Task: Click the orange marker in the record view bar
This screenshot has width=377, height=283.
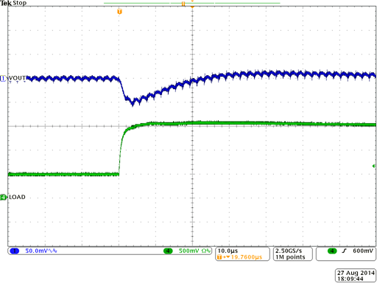Action: coord(183,4)
